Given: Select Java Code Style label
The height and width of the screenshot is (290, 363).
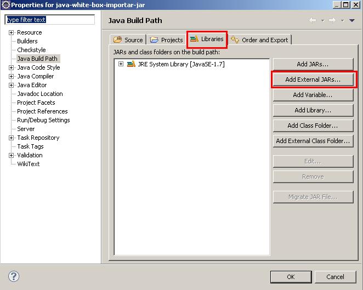Looking at the screenshot, I should pos(39,67).
